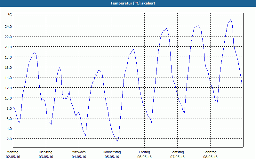Click the Monday peak of the temperature curve
Viewport: 256px width, 160px height.
(x=35, y=52)
